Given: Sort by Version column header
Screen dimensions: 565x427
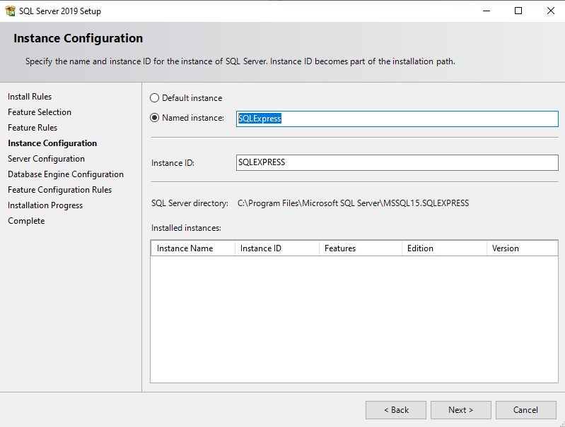Looking at the screenshot, I should pyautogui.click(x=522, y=248).
